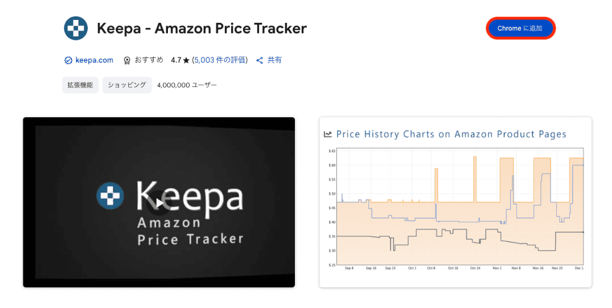Click the Keepa - Amazon Price Tracker title
612x308 pixels.
[x=202, y=28]
